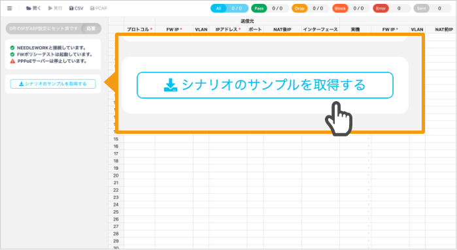Viewport: 457px width, 250px height.
Task: Click the インターフェース column header
Action: 320,29
